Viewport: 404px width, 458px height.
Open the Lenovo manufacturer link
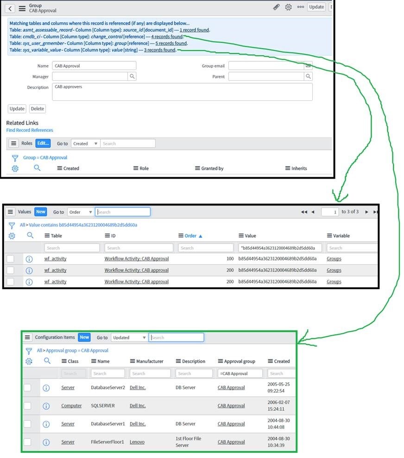coord(137,442)
